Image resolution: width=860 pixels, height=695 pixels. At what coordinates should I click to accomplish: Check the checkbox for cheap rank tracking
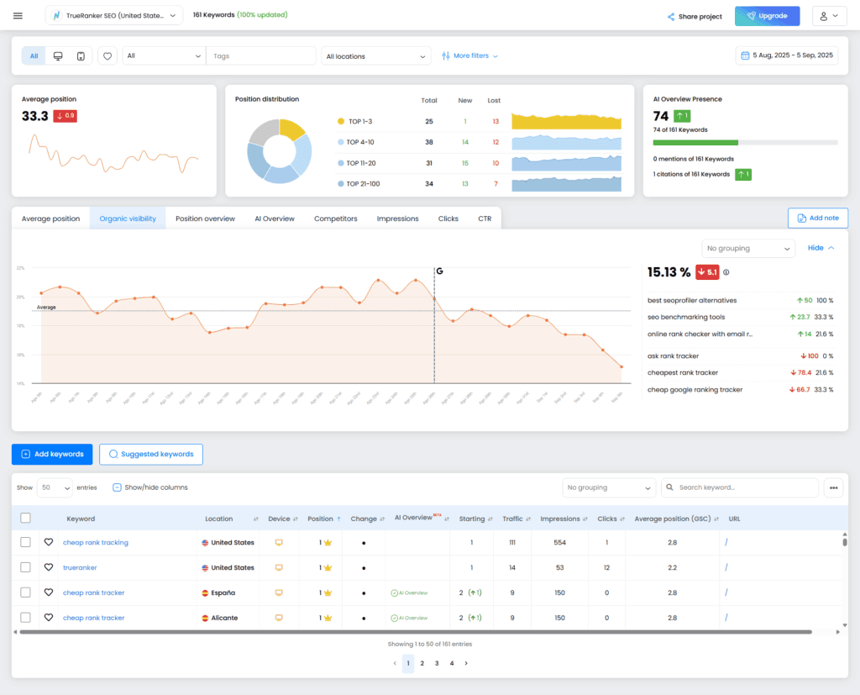[x=24, y=542]
